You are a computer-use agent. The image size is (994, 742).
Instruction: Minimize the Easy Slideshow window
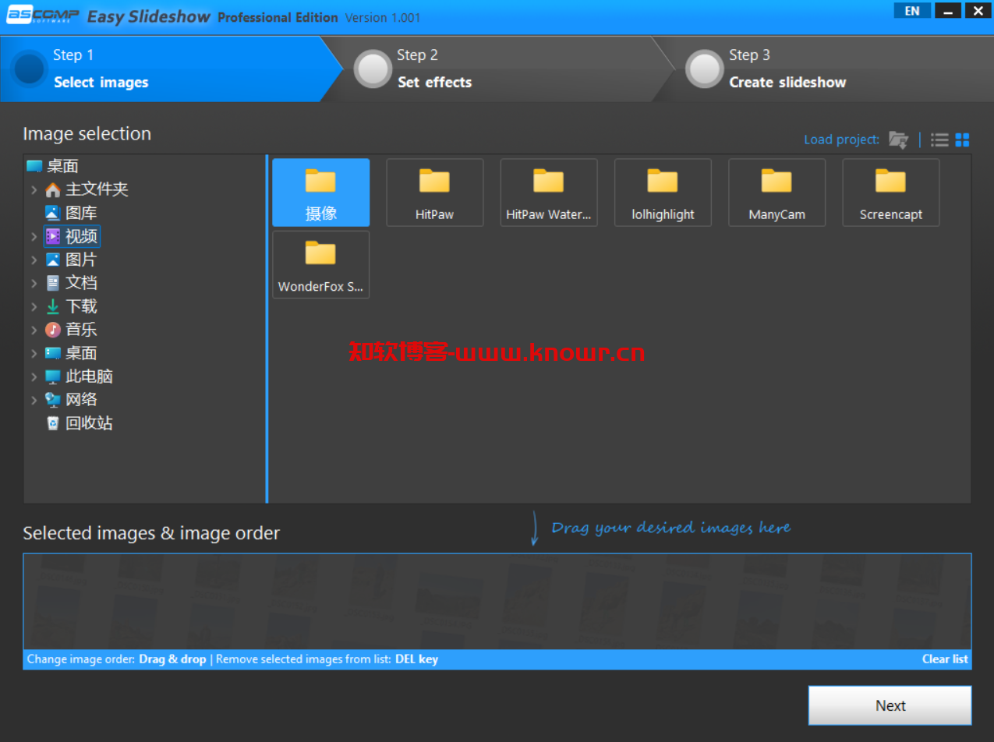[x=947, y=10]
